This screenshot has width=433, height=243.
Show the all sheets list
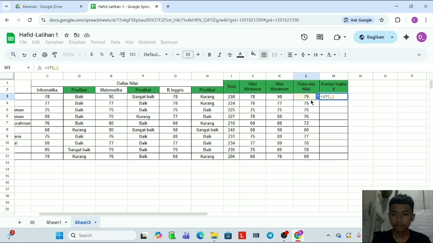pyautogui.click(x=32, y=222)
